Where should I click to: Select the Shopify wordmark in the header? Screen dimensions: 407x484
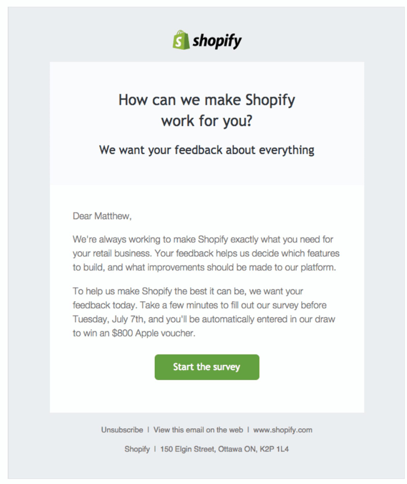[218, 41]
